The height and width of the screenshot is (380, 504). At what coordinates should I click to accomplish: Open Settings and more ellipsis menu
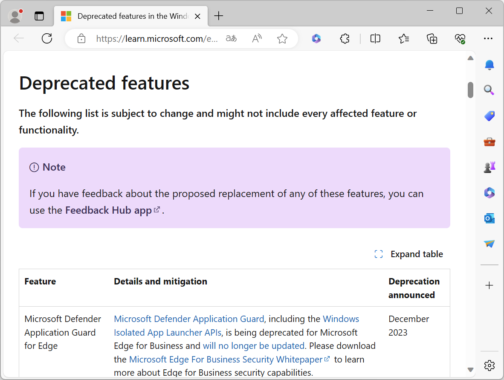click(x=488, y=39)
